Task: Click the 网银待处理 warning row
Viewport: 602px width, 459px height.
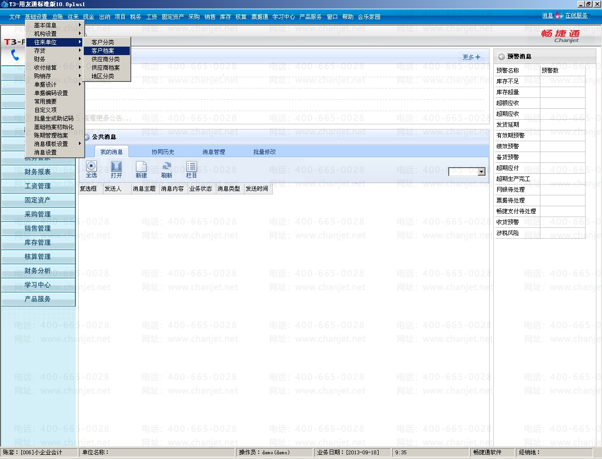Action: click(x=540, y=190)
